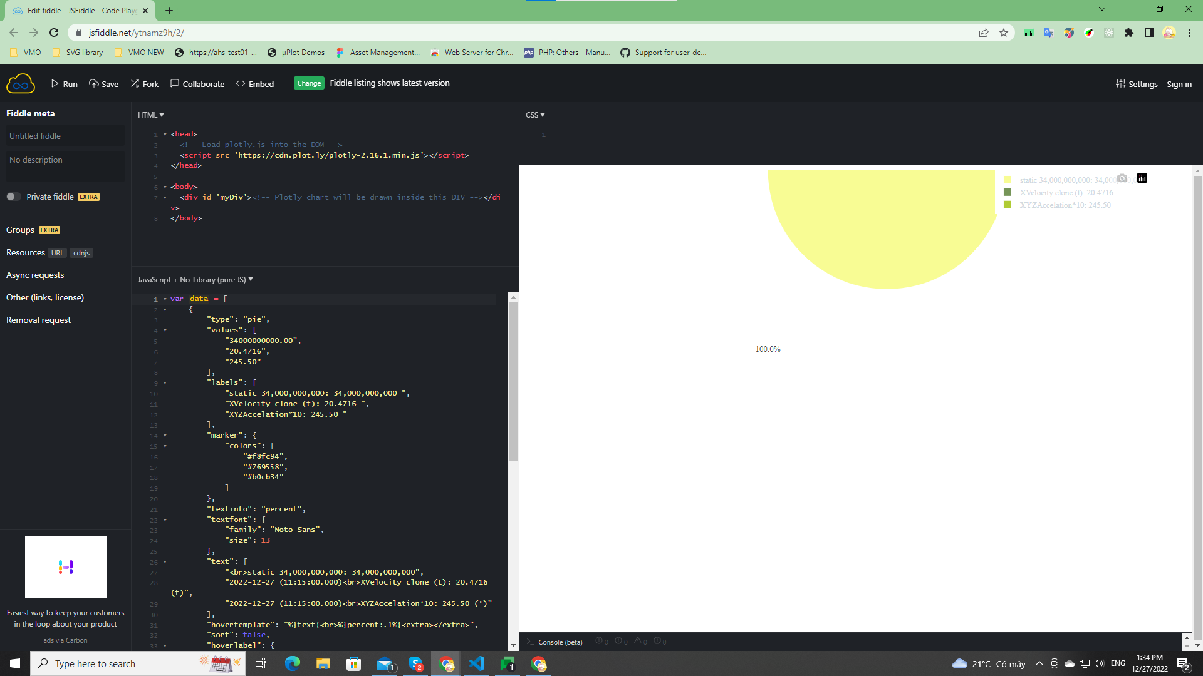This screenshot has width=1203, height=676.
Task: Click the Run icon to execute the fiddle
Action: coord(56,83)
